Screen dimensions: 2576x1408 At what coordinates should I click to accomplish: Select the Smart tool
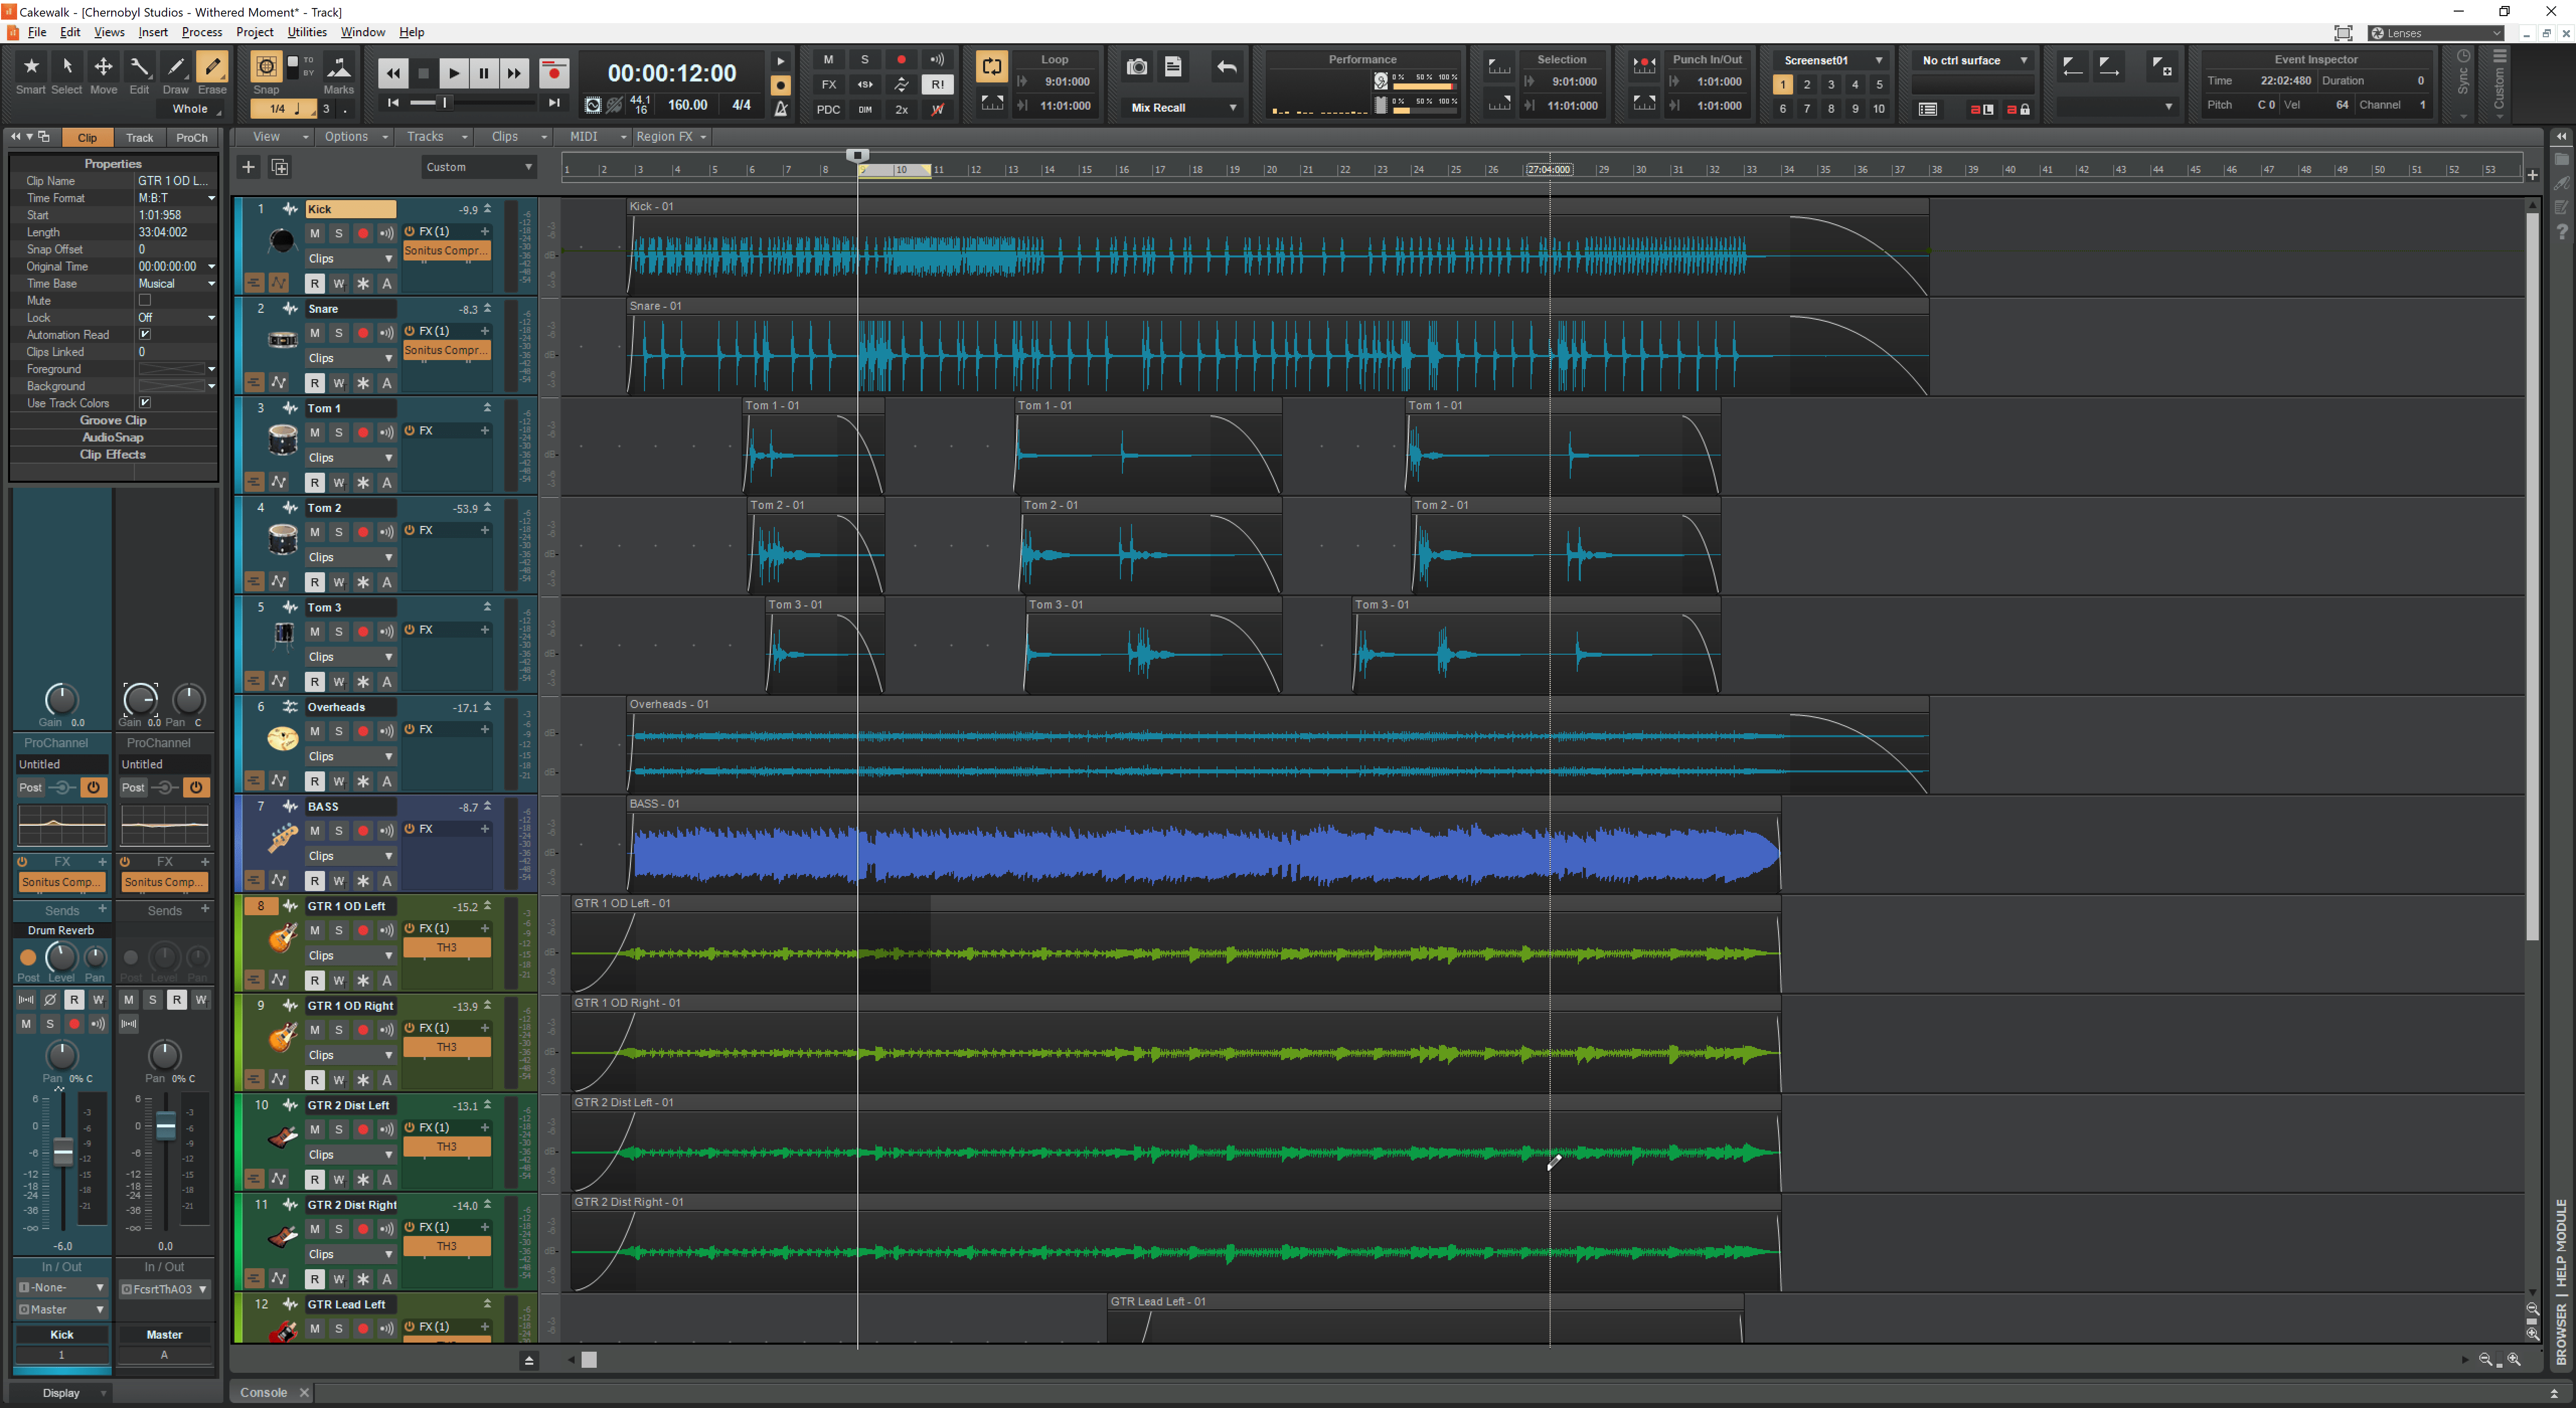click(x=30, y=66)
